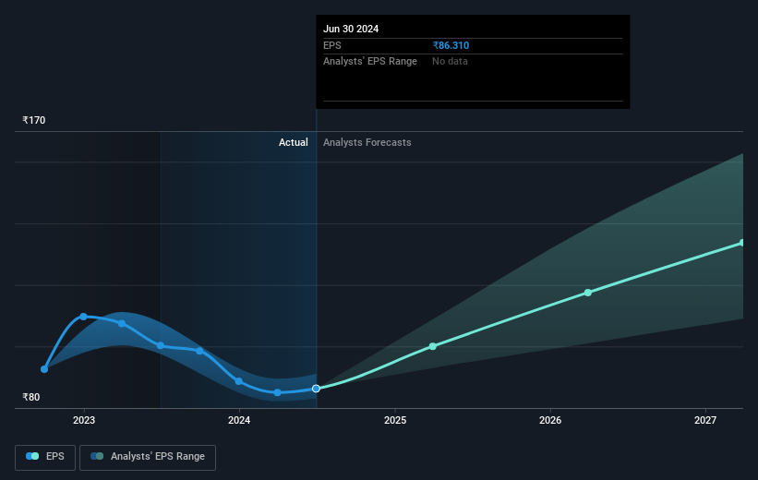Toggle the Analysts' EPS Range legend button
Screen dimensions: 758x480
[x=148, y=457]
